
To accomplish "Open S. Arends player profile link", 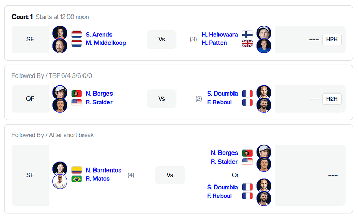I will tap(99, 34).
